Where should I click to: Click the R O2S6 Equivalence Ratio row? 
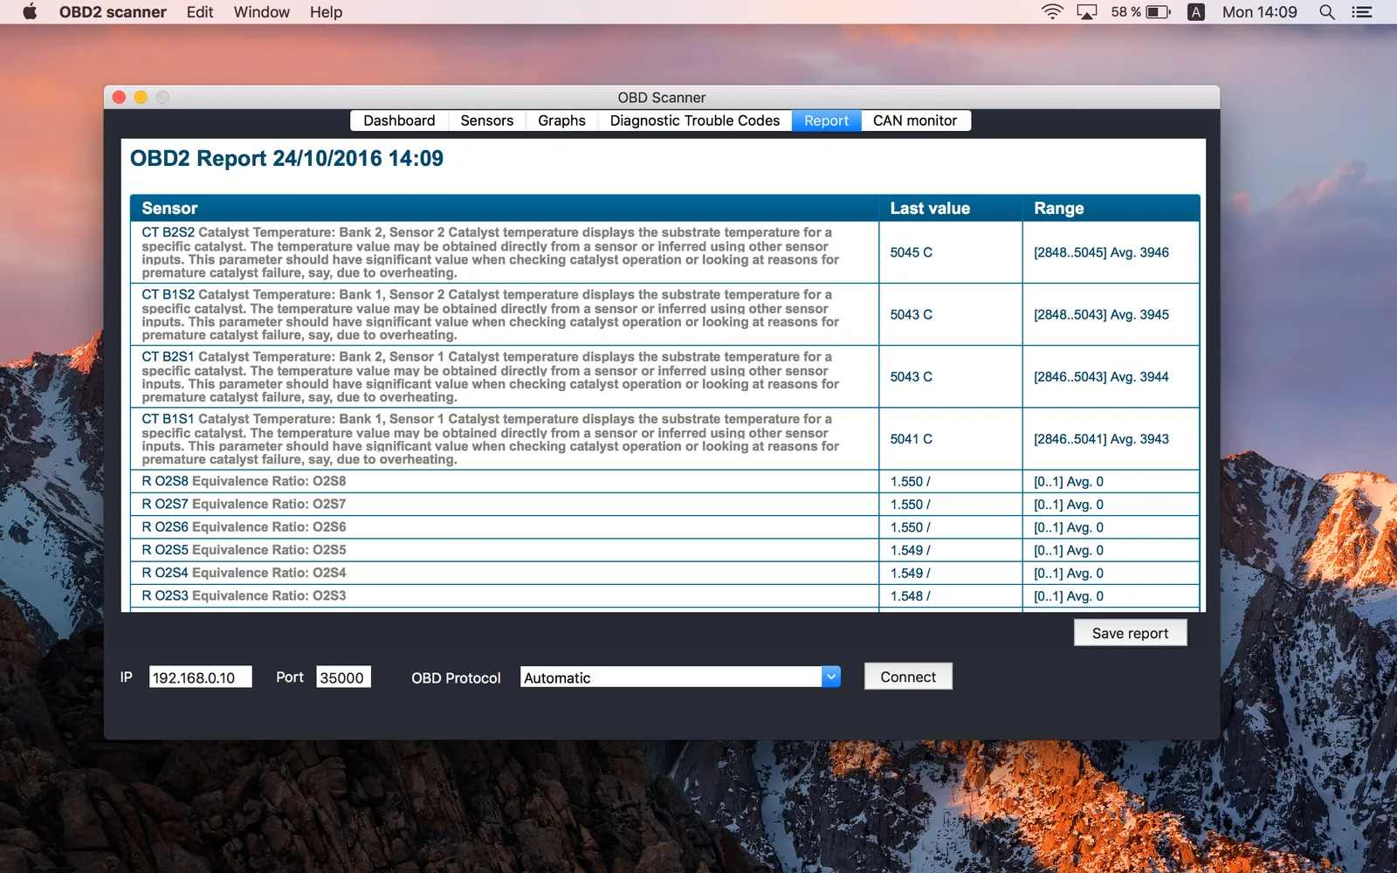(x=664, y=526)
